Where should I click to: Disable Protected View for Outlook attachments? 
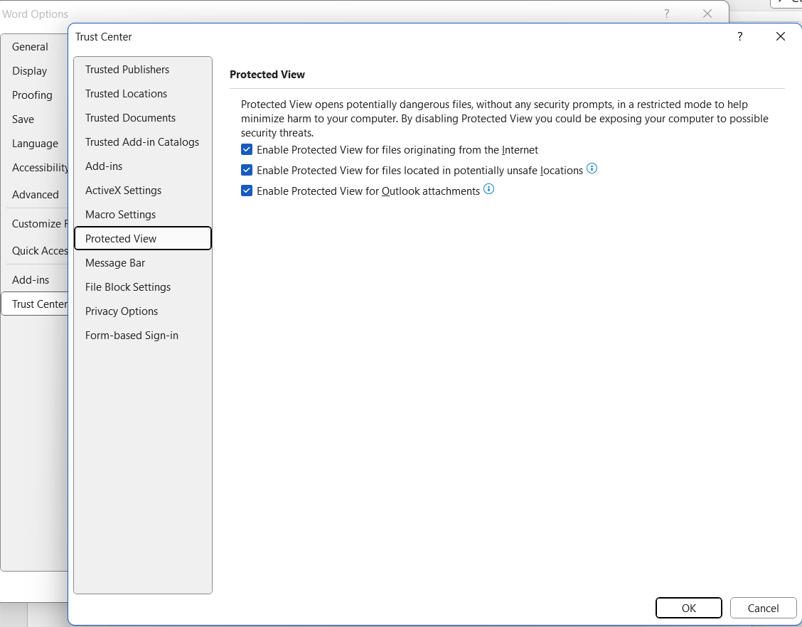248,191
